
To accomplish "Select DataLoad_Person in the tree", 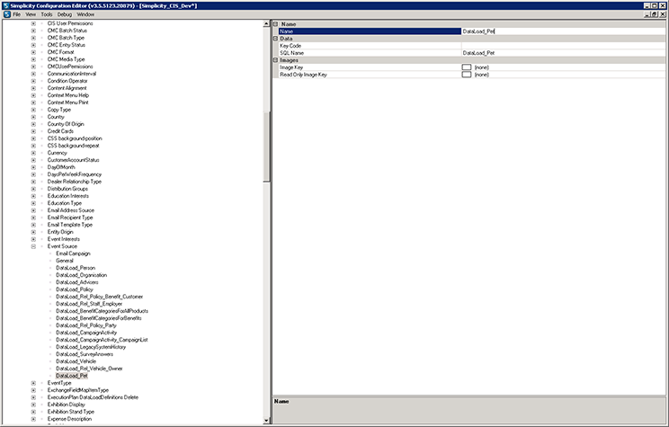I will 76,268.
